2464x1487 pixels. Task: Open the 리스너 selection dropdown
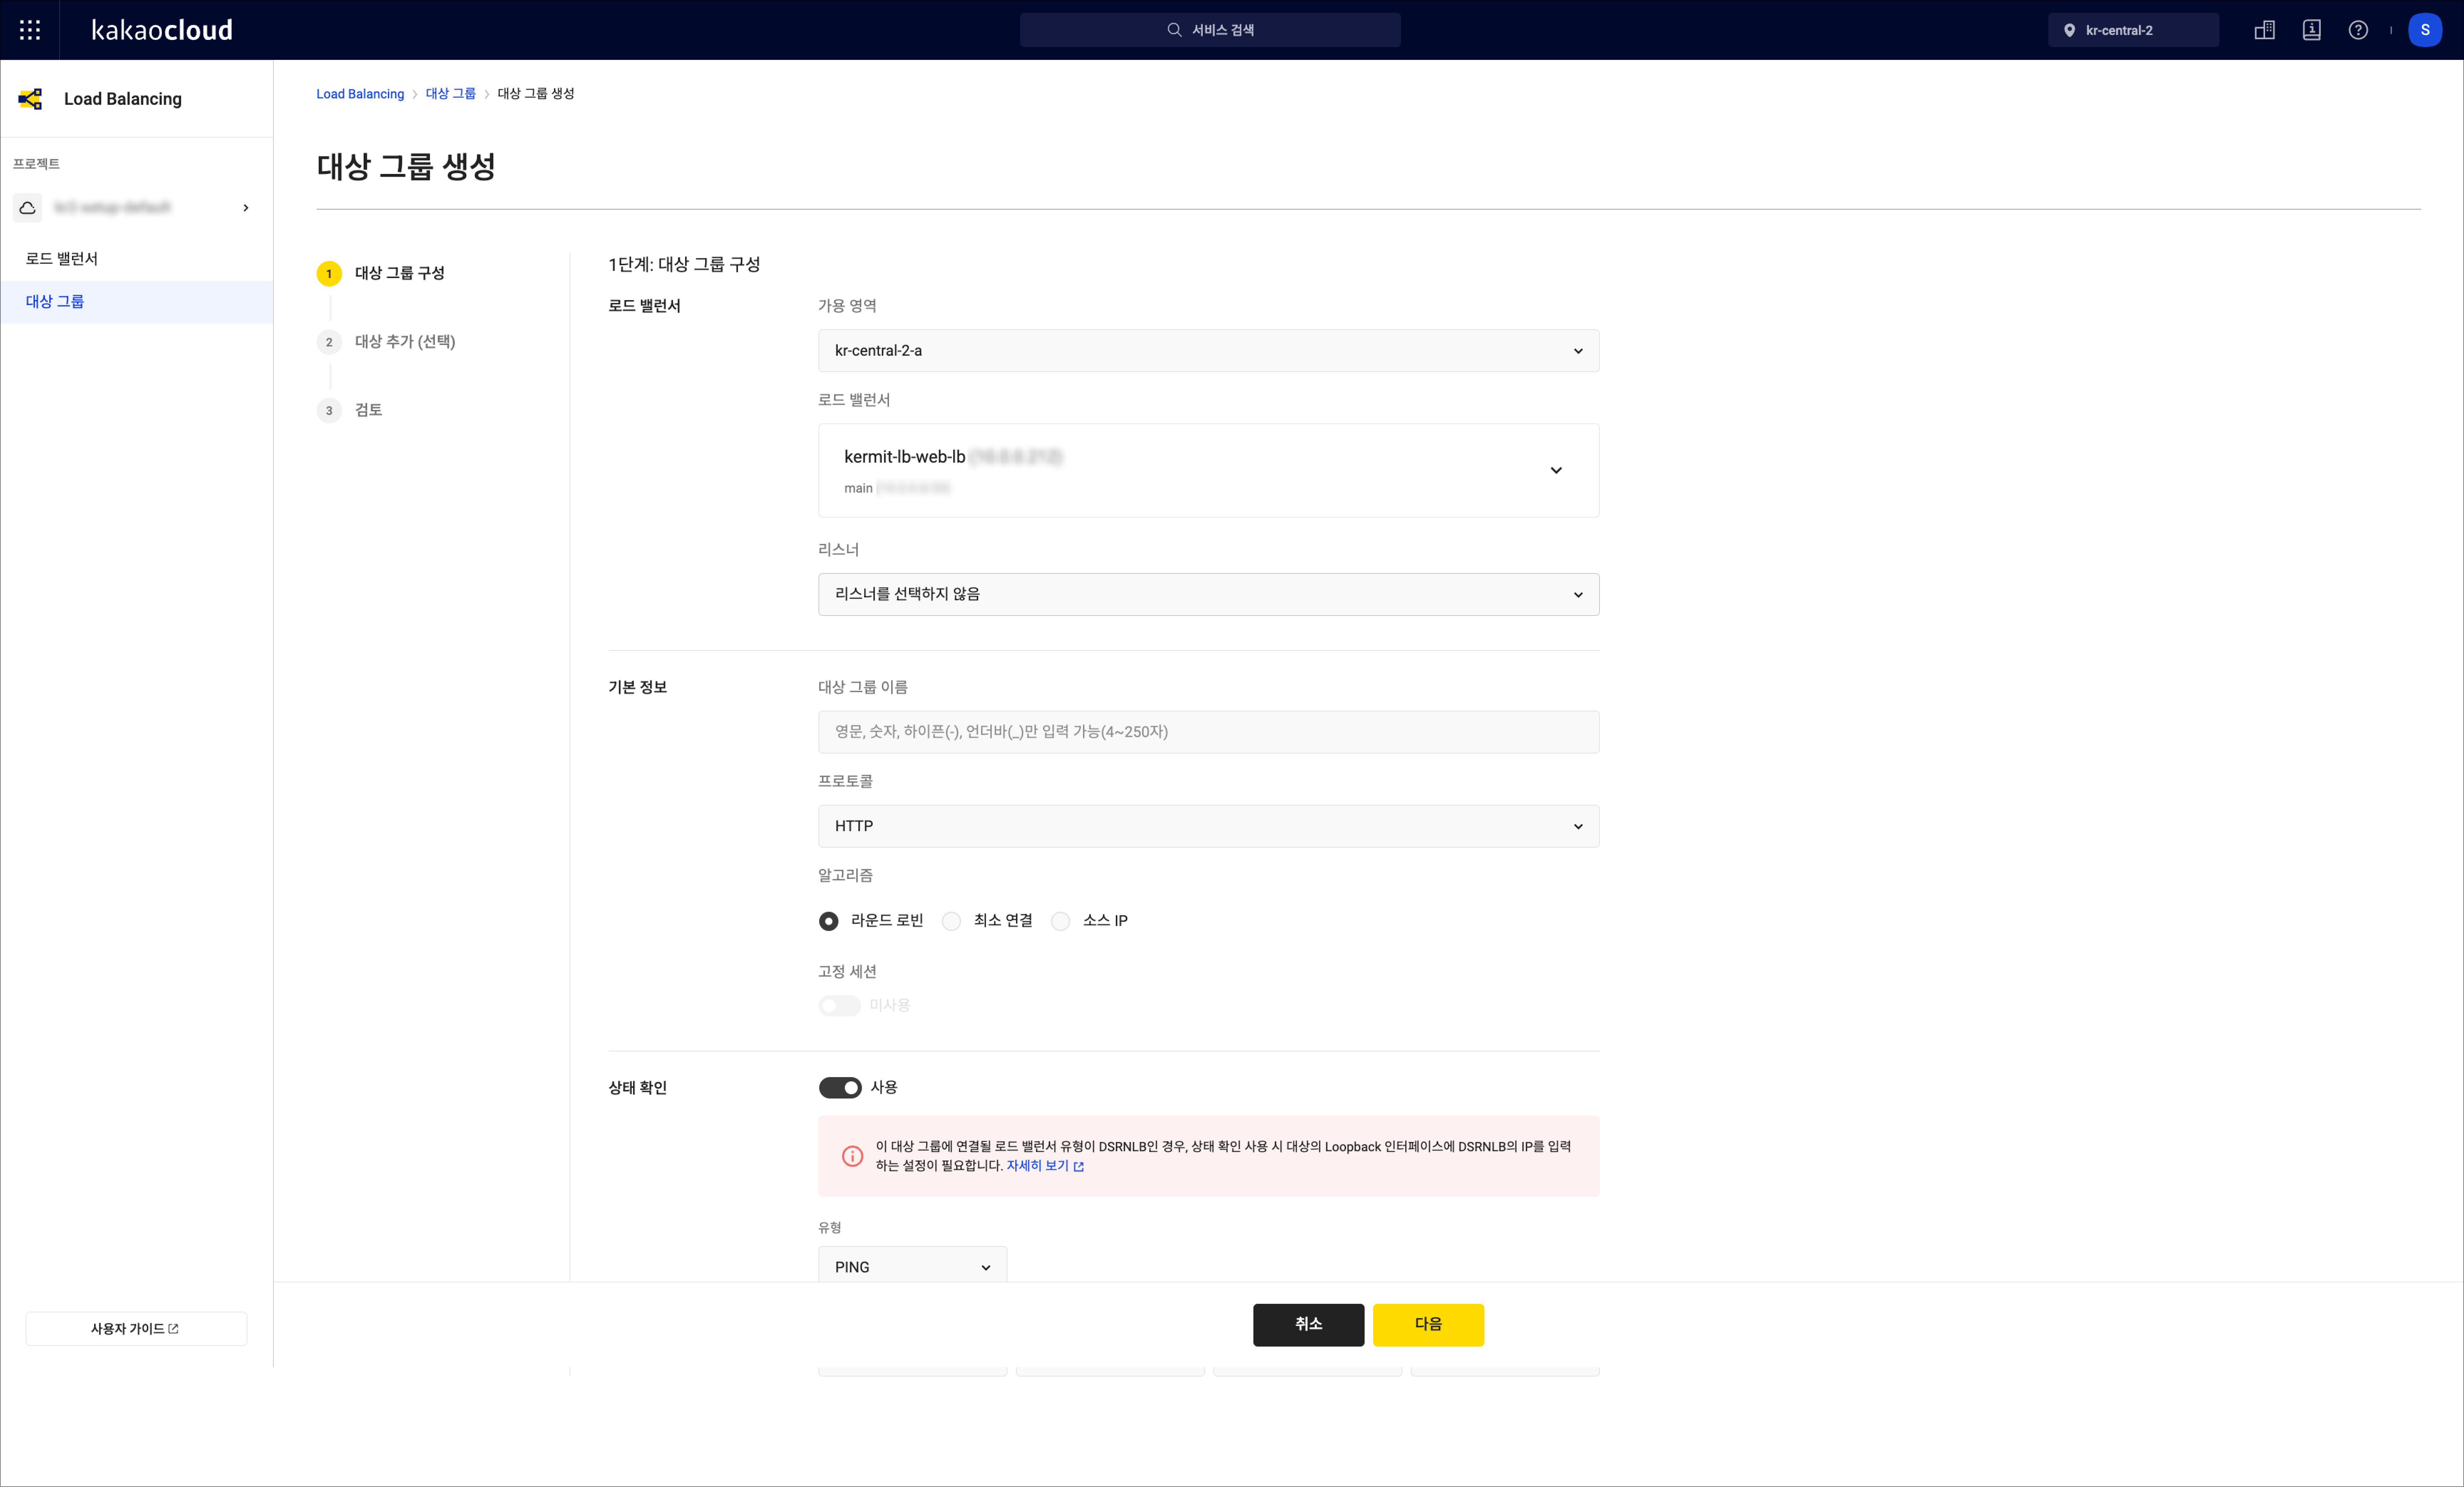coord(1208,594)
